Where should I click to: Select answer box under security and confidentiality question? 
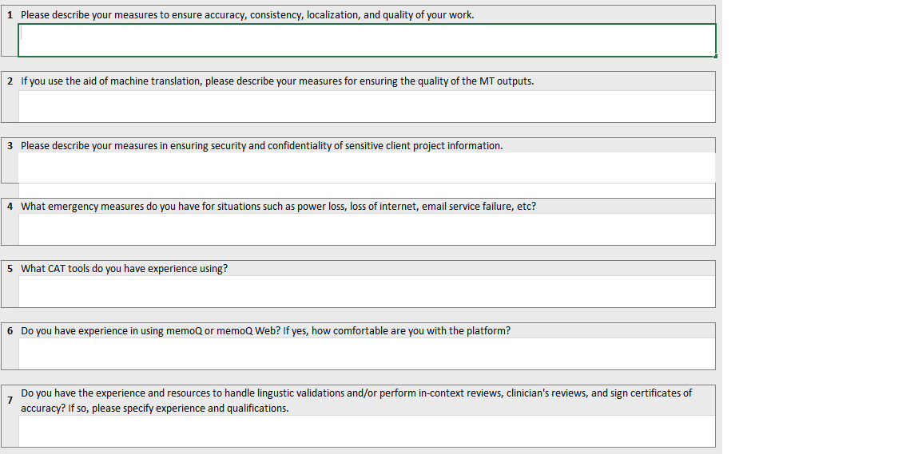(367, 168)
